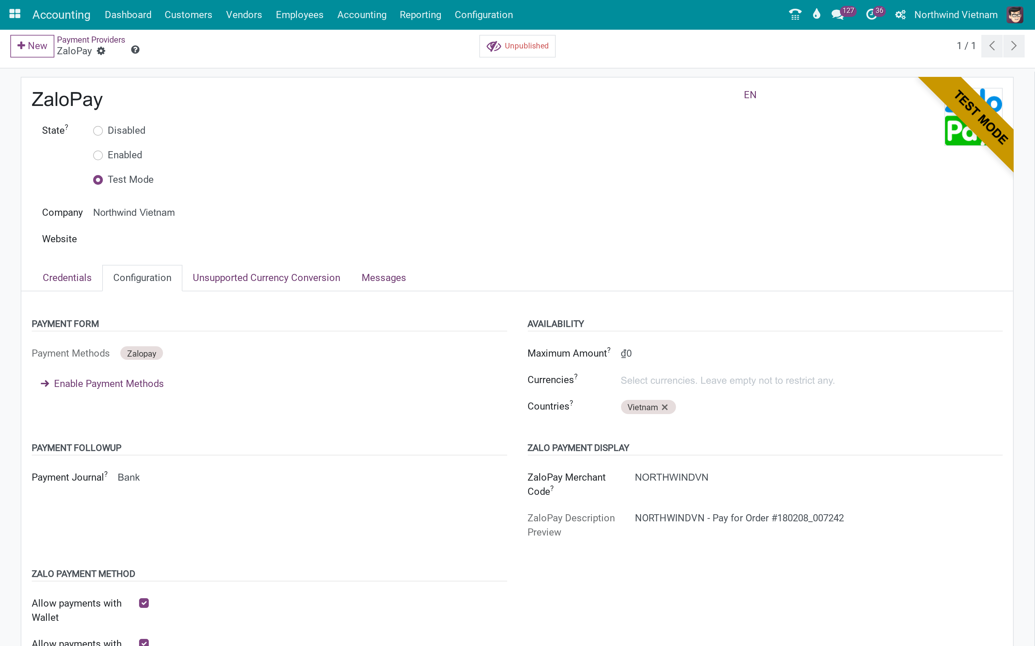Switch to the Credentials tab
1035x646 pixels.
[67, 278]
